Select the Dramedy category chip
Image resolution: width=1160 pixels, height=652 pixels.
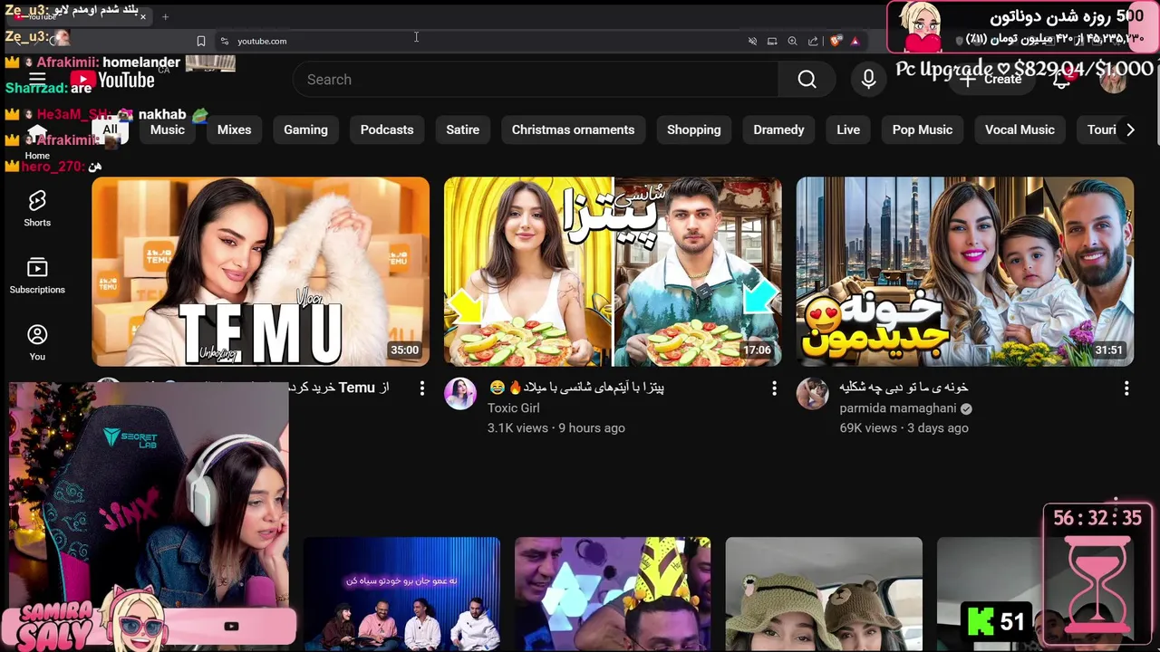tap(778, 129)
